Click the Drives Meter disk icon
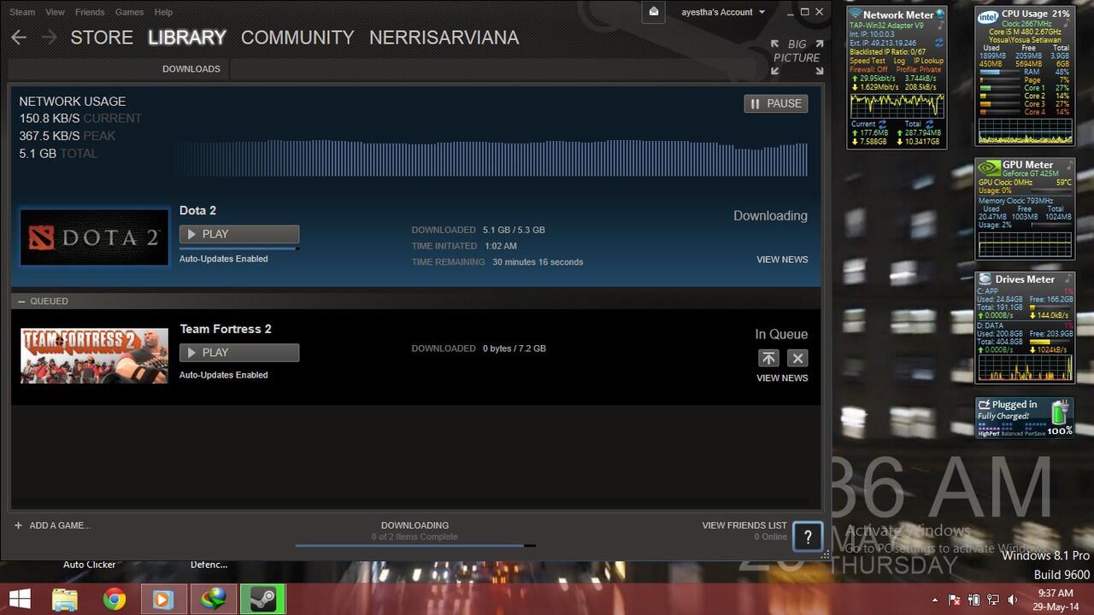 (985, 279)
